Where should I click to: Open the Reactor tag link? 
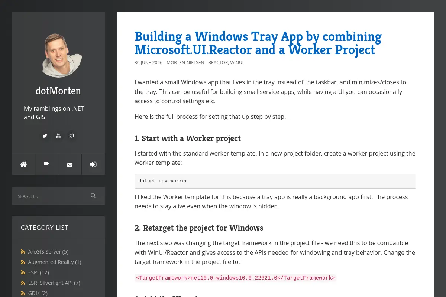click(x=218, y=63)
